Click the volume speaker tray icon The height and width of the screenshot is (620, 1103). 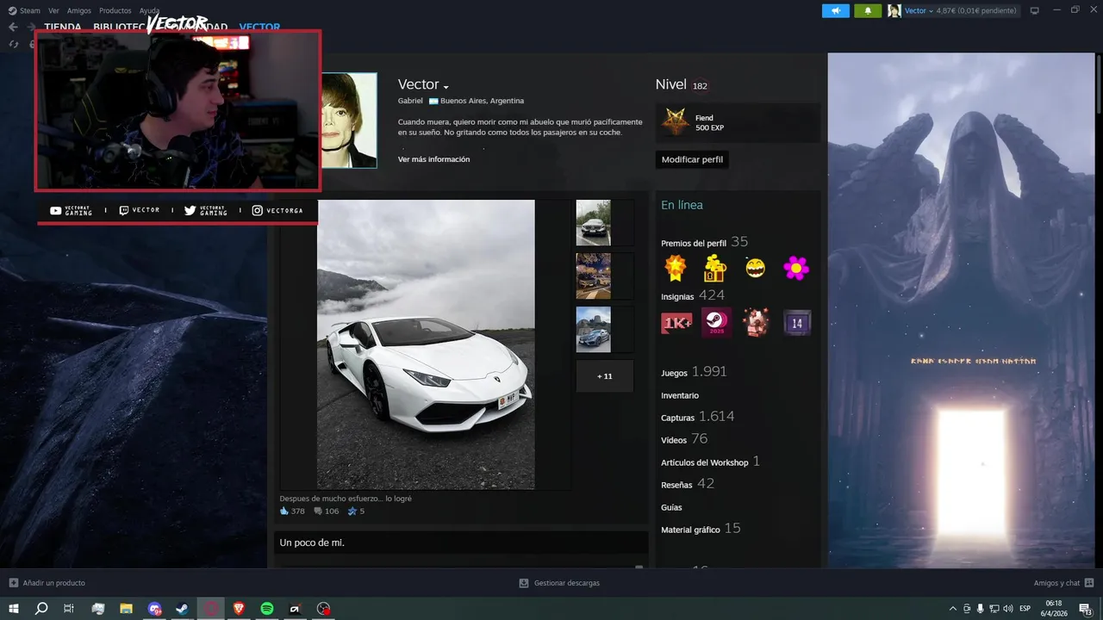click(x=1008, y=608)
